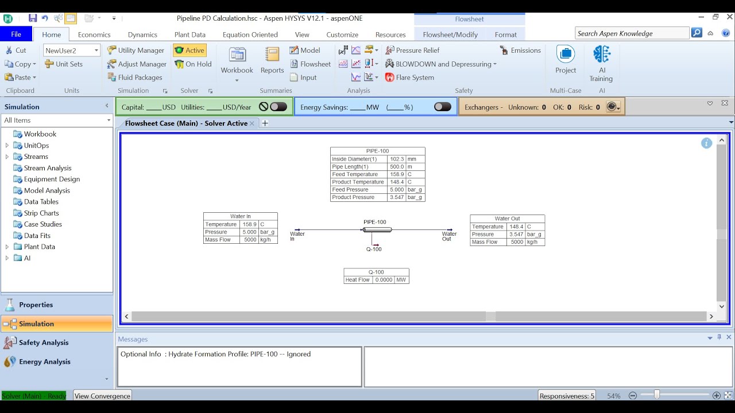This screenshot has height=413, width=735.
Task: Open the Input summary
Action: coord(303,77)
